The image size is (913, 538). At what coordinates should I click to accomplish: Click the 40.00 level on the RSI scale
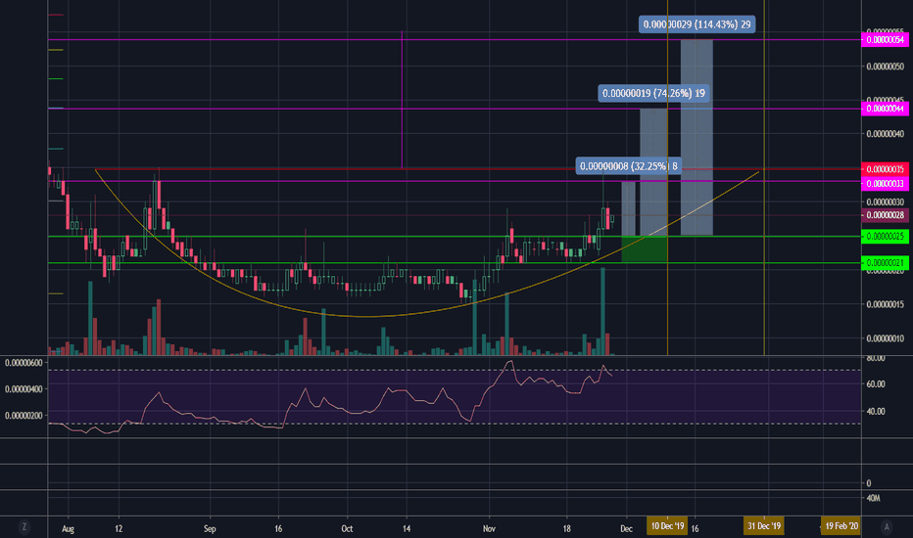tap(876, 411)
